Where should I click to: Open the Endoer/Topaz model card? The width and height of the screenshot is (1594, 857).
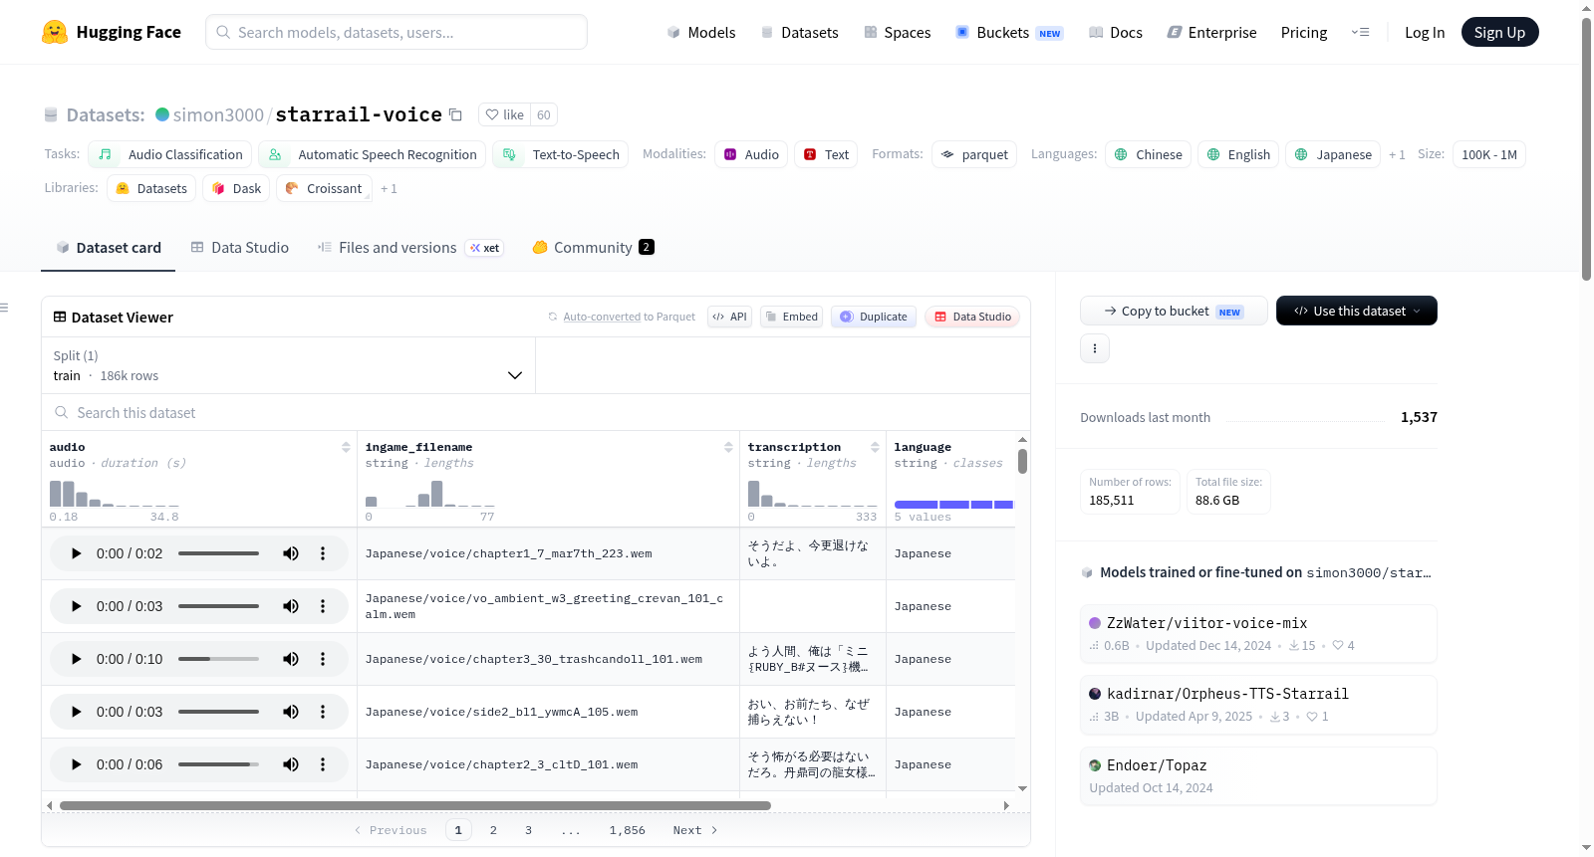[1258, 775]
